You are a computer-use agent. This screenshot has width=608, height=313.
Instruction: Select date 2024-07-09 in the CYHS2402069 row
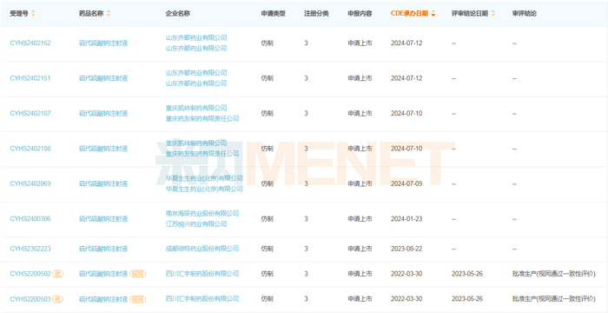point(406,183)
